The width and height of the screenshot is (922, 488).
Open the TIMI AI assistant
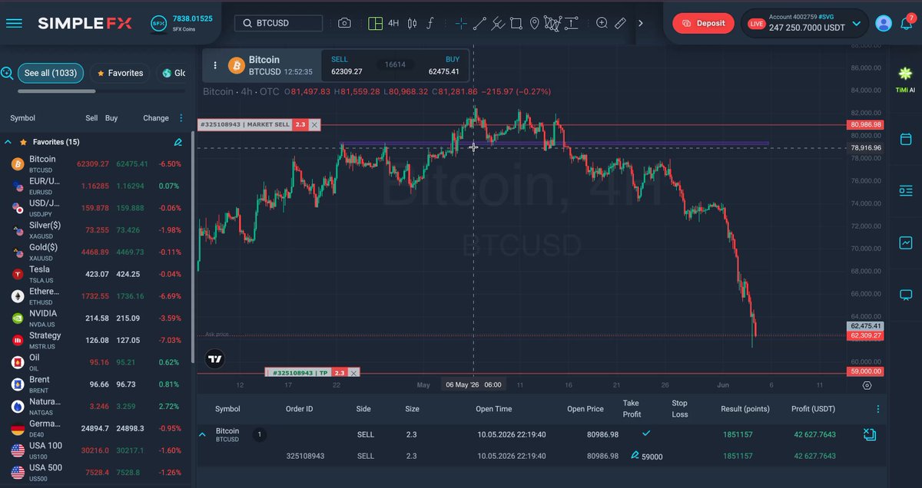[906, 80]
